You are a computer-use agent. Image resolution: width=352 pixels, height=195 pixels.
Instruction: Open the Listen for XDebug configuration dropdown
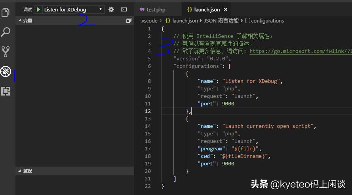[73, 9]
